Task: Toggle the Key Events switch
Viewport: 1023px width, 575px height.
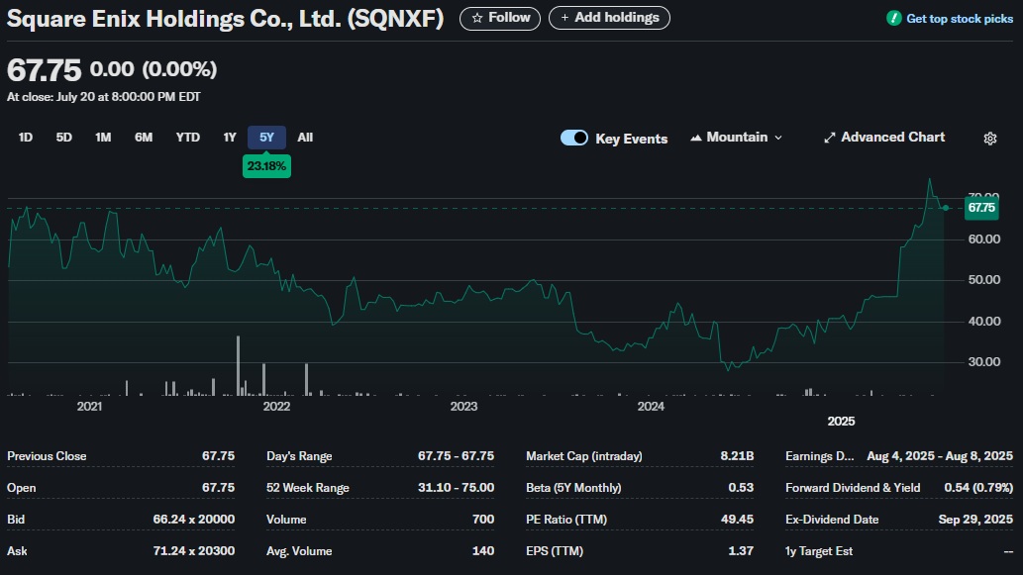Action: click(574, 138)
